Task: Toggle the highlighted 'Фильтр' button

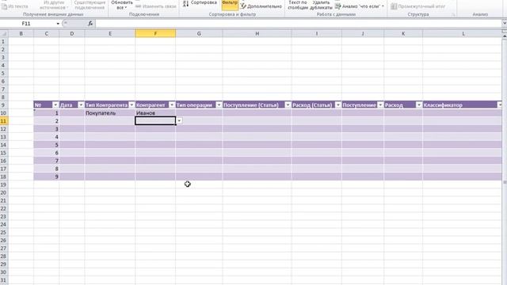Action: 230,5
